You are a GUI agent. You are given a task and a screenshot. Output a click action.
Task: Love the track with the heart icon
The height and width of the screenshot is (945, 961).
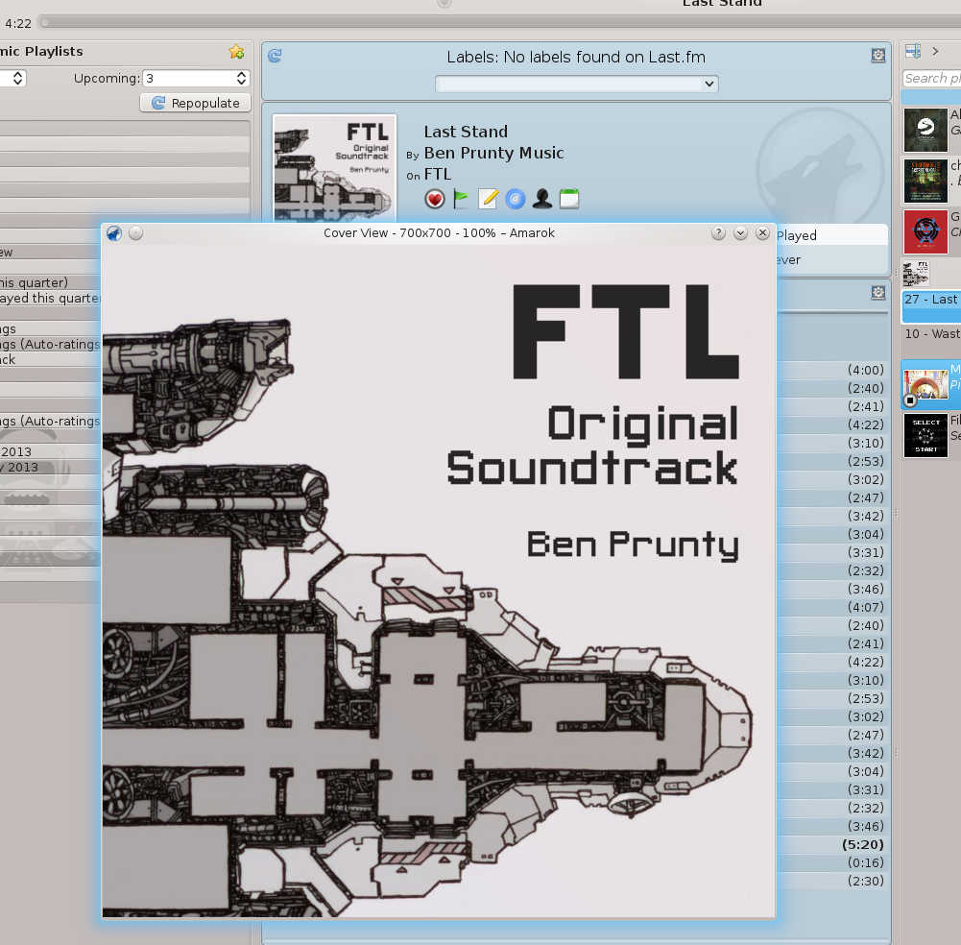pos(435,200)
